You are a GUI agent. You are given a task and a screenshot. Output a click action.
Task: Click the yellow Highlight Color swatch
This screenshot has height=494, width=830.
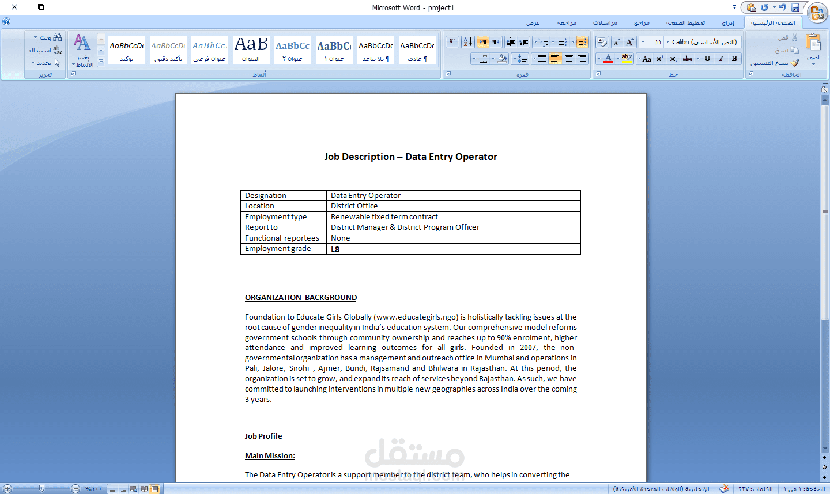pyautogui.click(x=627, y=59)
